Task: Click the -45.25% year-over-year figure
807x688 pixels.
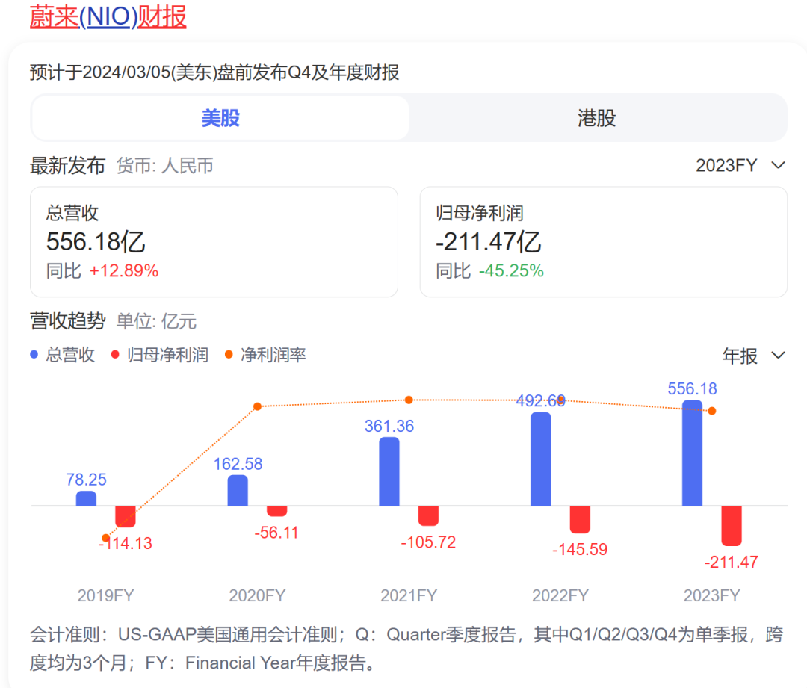Action: [x=512, y=270]
